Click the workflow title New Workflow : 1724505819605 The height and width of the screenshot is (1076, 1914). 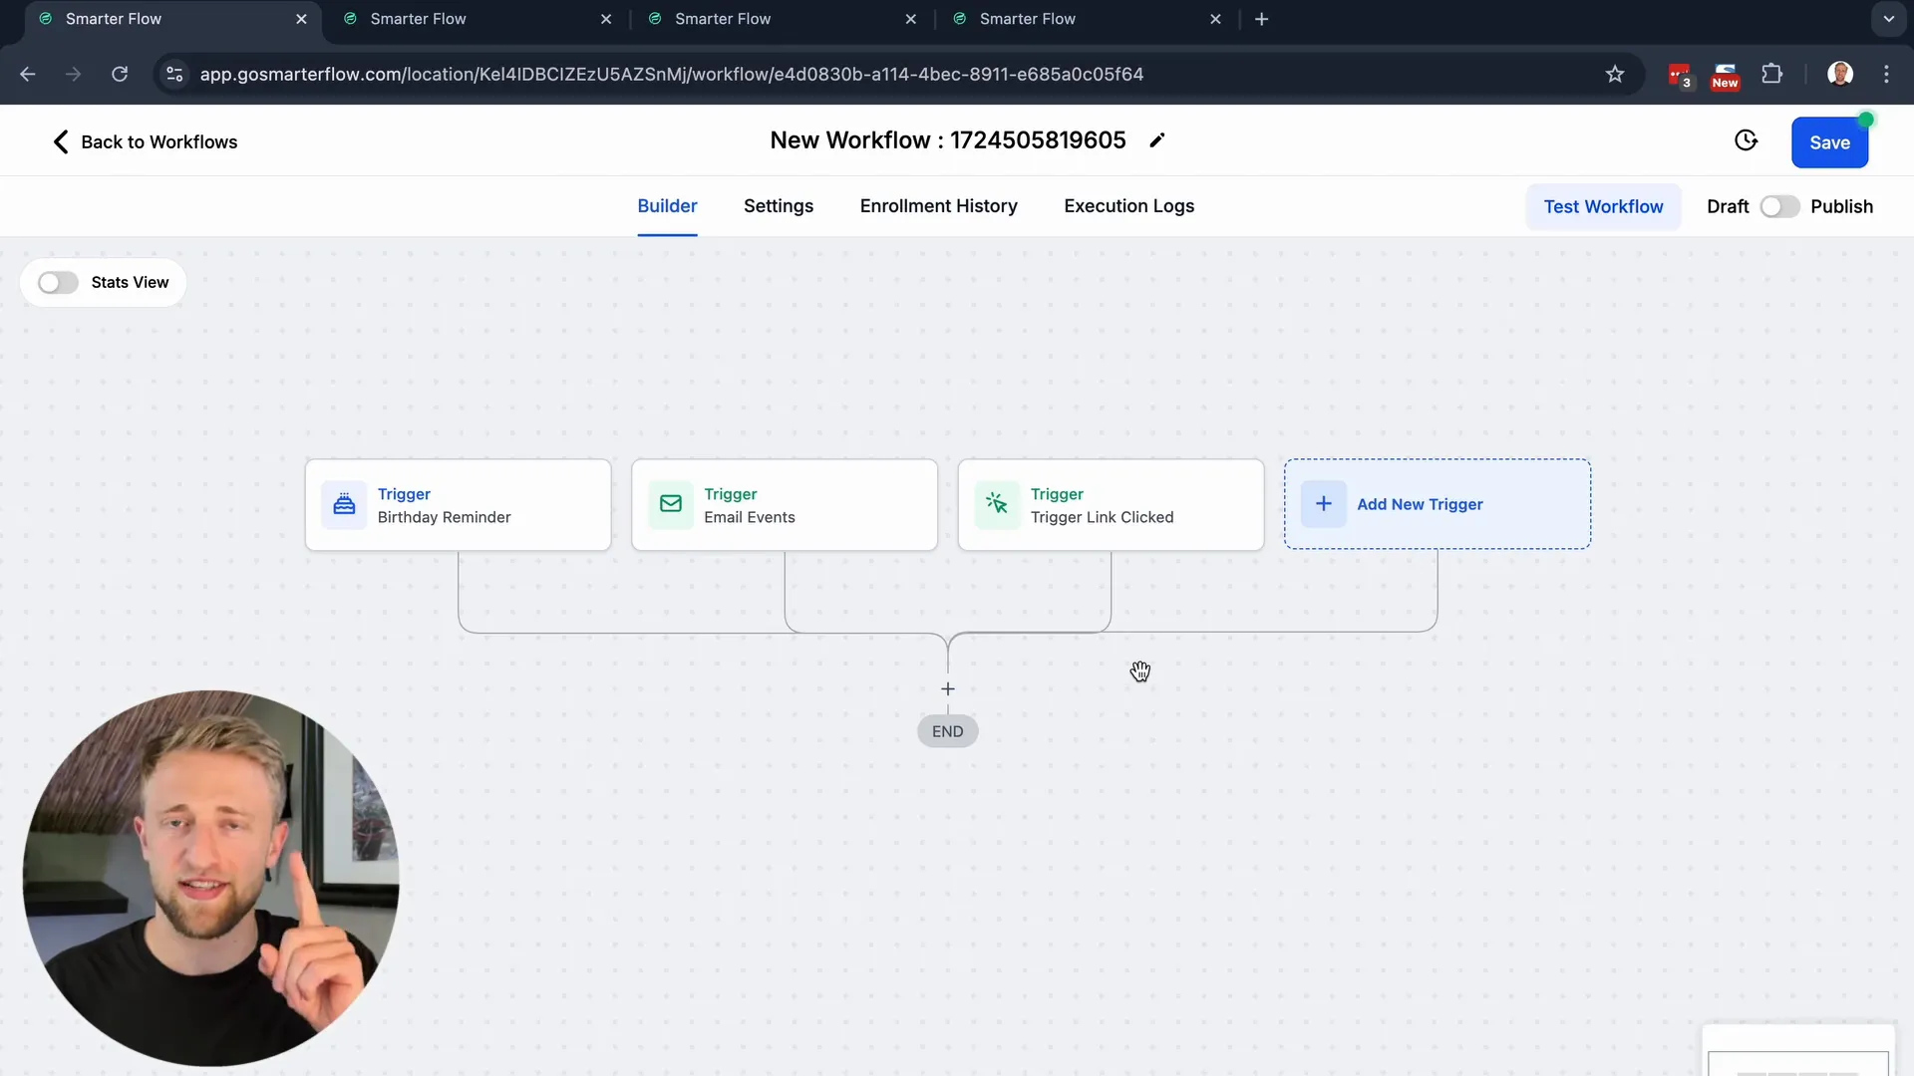(948, 140)
